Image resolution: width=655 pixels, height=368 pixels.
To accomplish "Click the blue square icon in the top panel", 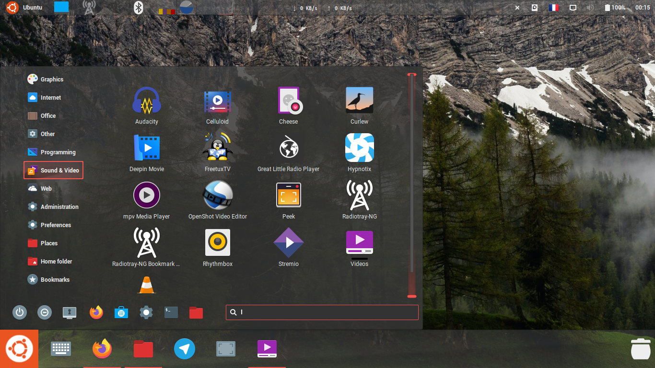I will tap(61, 7).
